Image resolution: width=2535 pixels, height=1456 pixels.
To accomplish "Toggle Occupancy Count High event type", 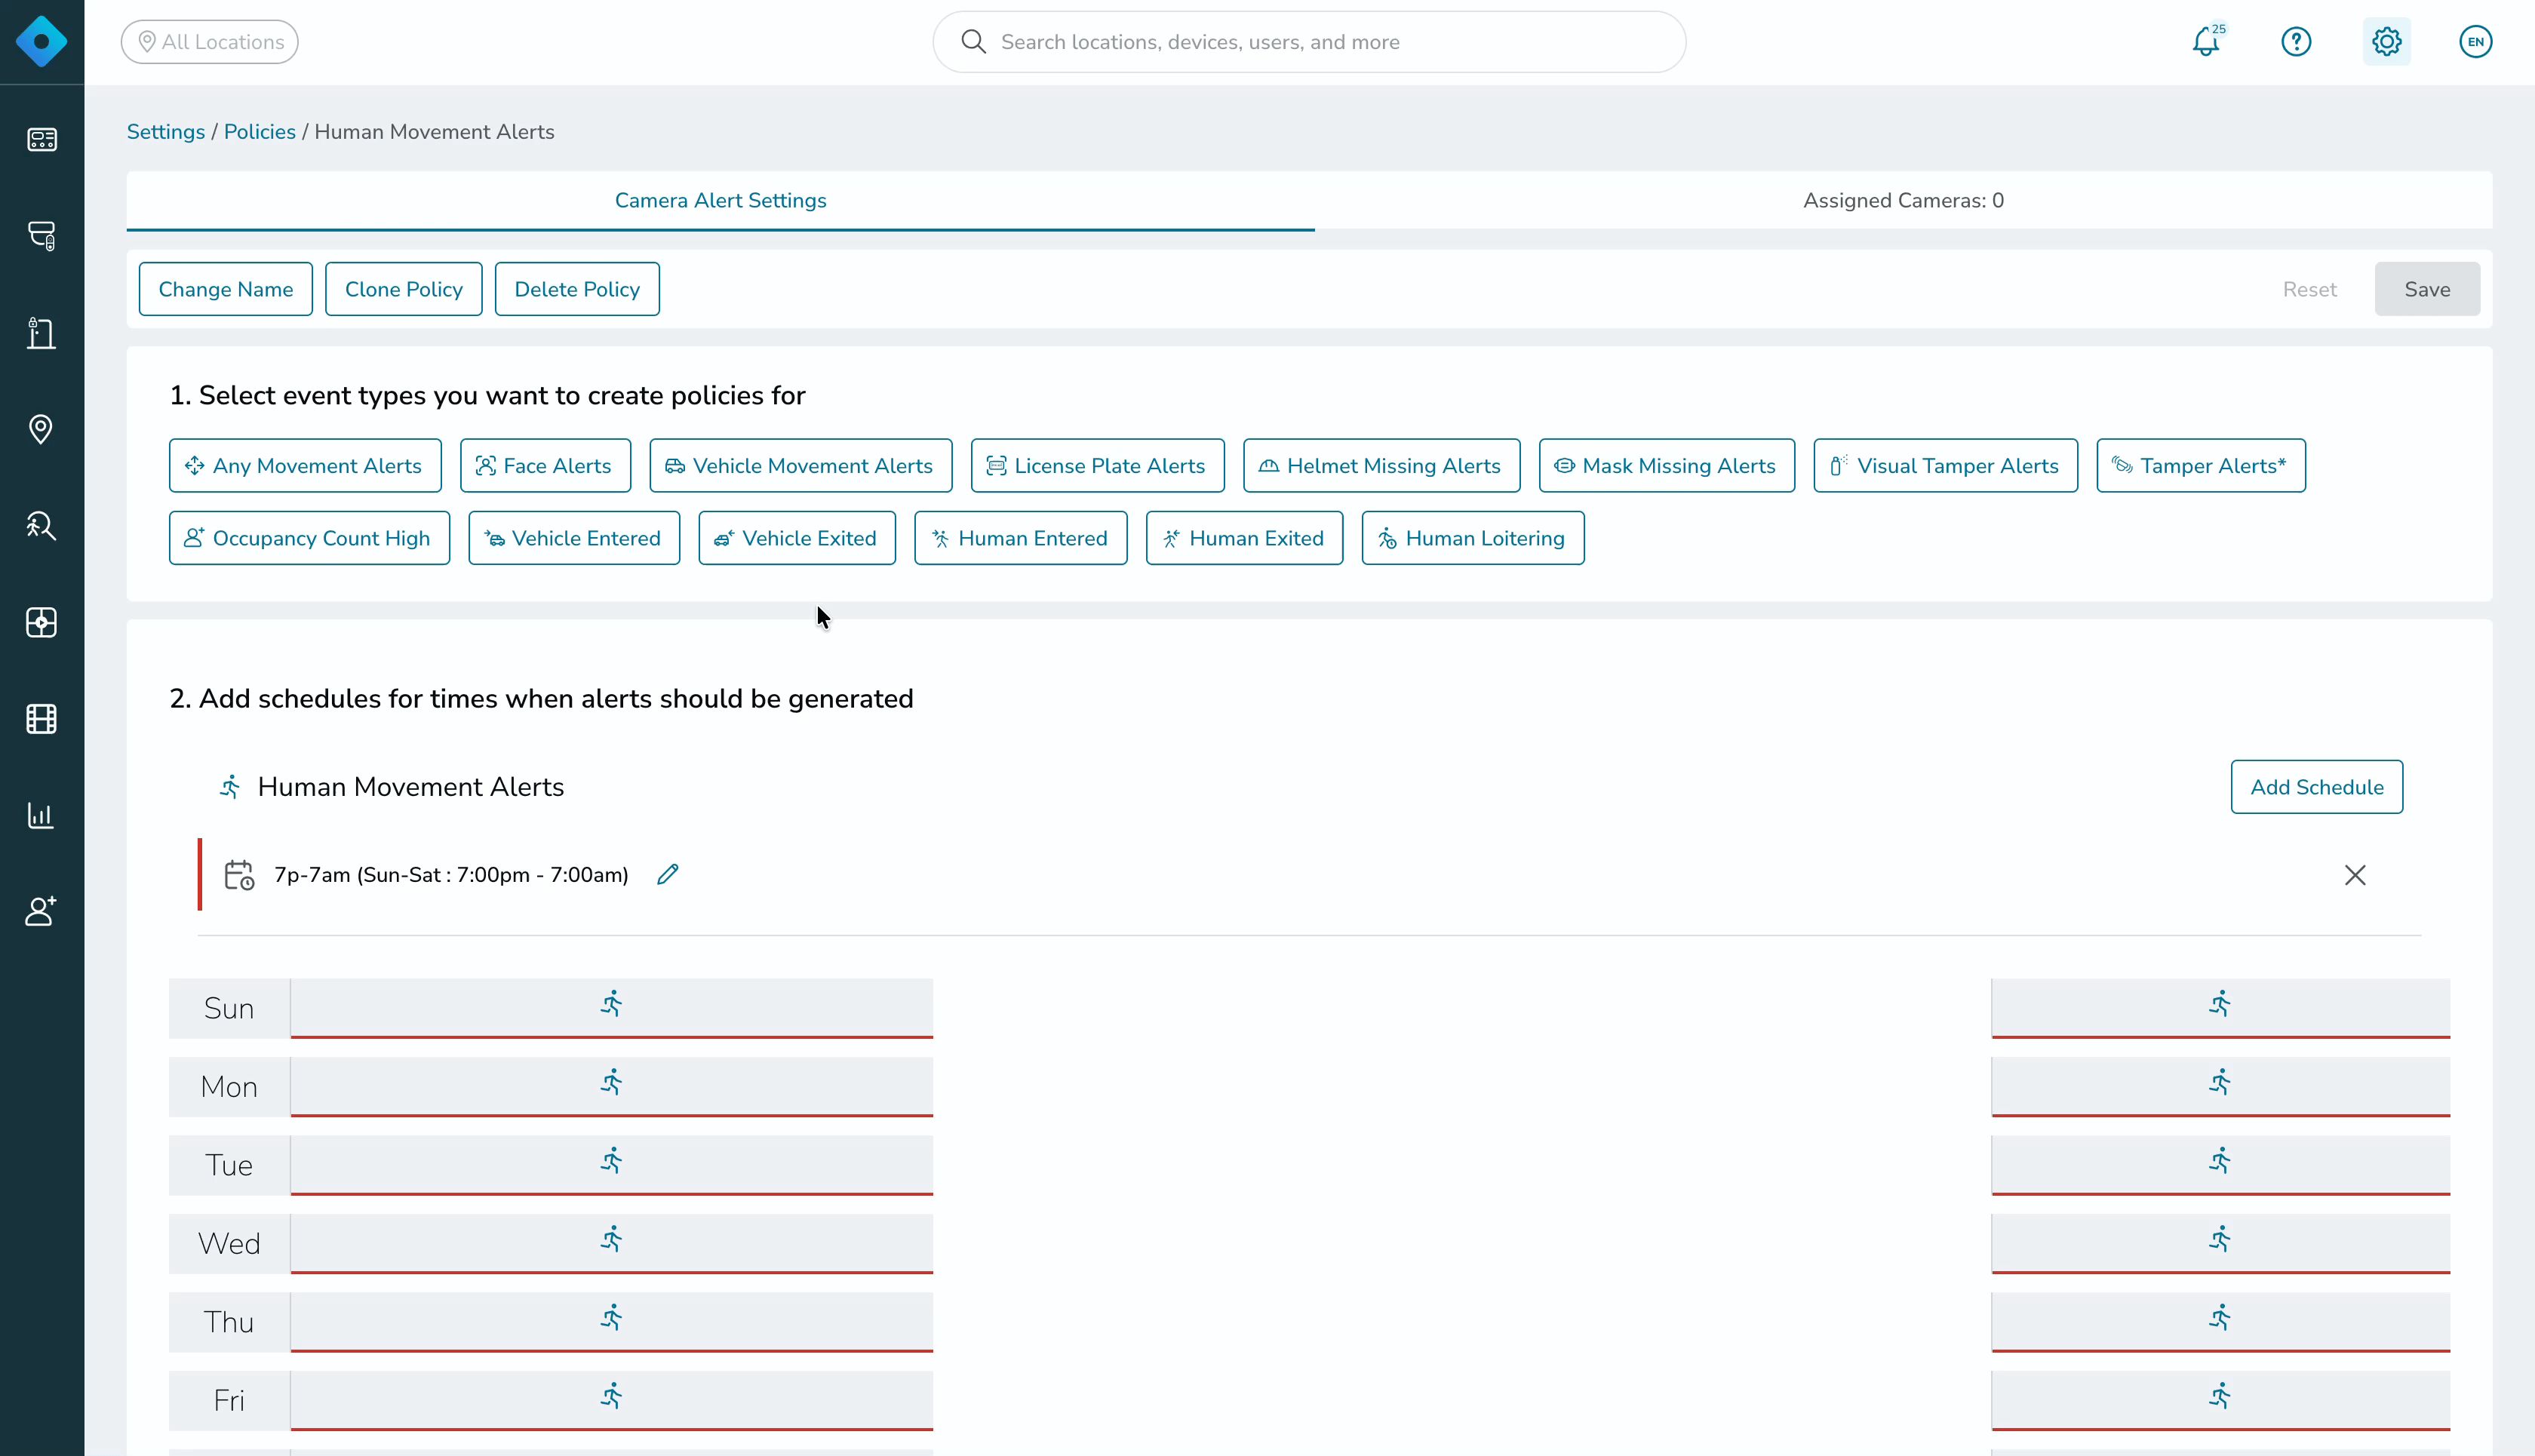I will 309,539.
